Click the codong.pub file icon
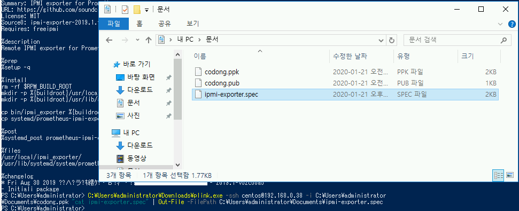The height and width of the screenshot is (211, 519). point(198,83)
